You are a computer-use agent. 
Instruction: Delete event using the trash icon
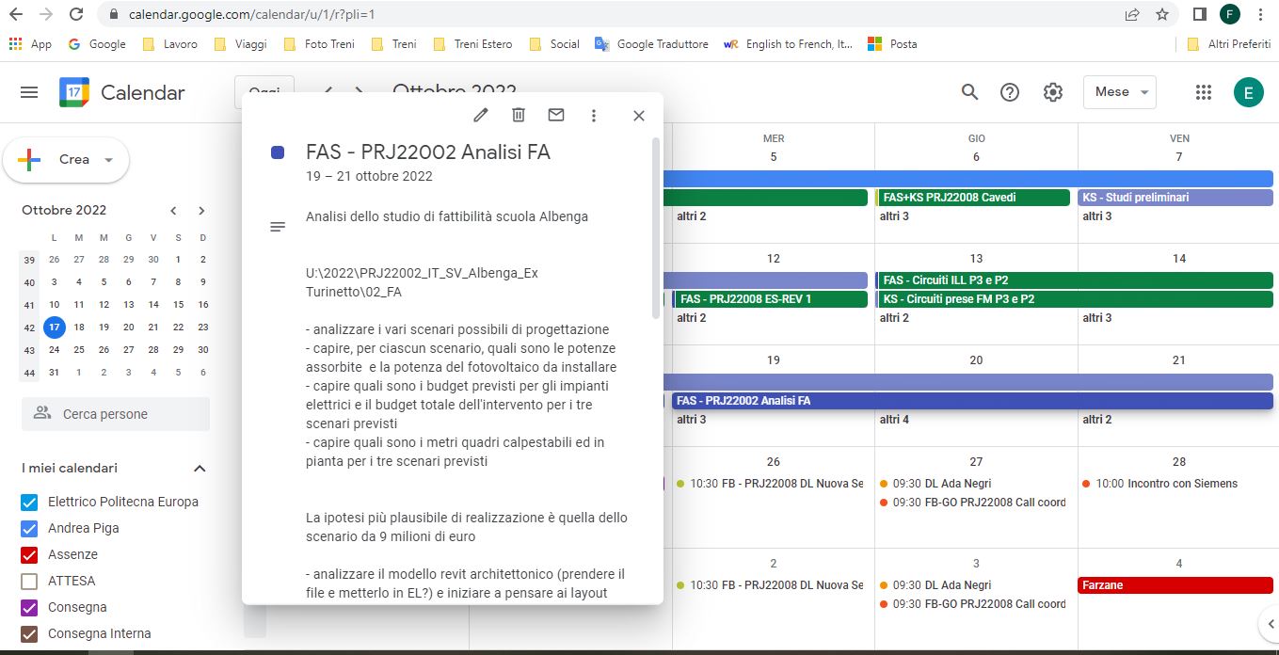[x=519, y=115]
